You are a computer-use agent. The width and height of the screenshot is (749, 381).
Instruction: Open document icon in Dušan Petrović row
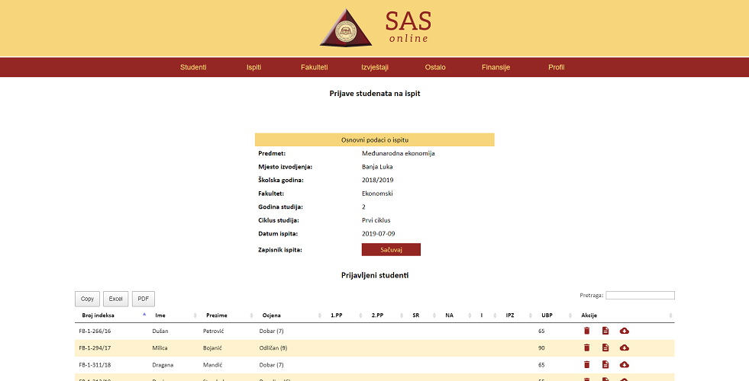pyautogui.click(x=605, y=331)
